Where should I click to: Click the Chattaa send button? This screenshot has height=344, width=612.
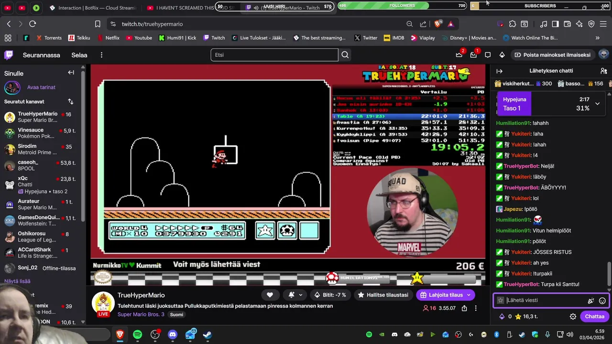[x=594, y=316]
